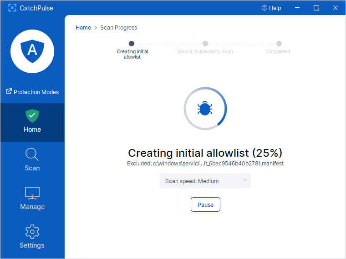
Task: Click the question mark Help icon
Action: point(264,8)
